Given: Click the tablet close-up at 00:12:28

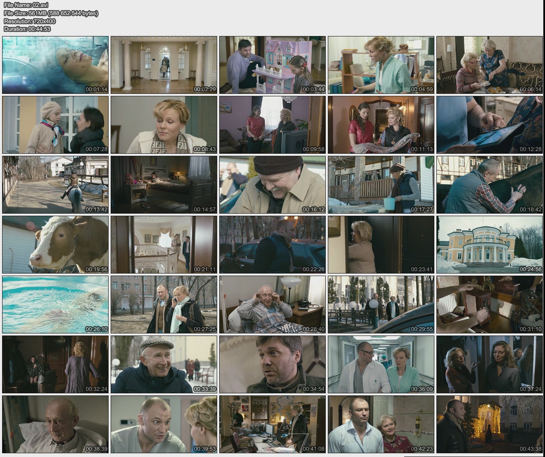Looking at the screenshot, I should point(489,125).
